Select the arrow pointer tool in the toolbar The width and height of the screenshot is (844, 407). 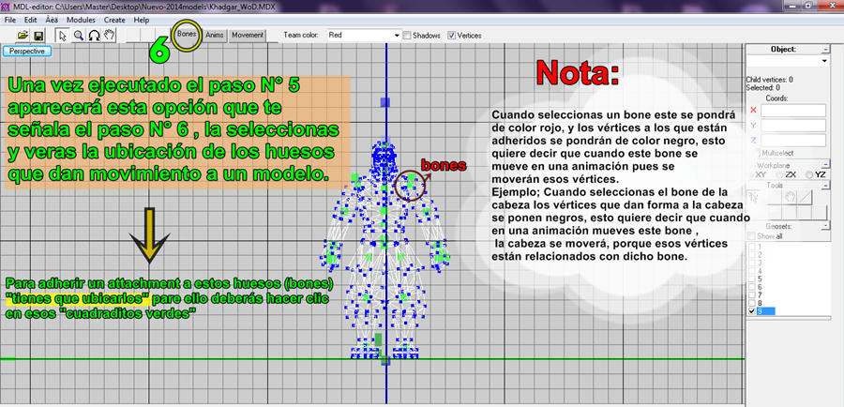[x=63, y=36]
